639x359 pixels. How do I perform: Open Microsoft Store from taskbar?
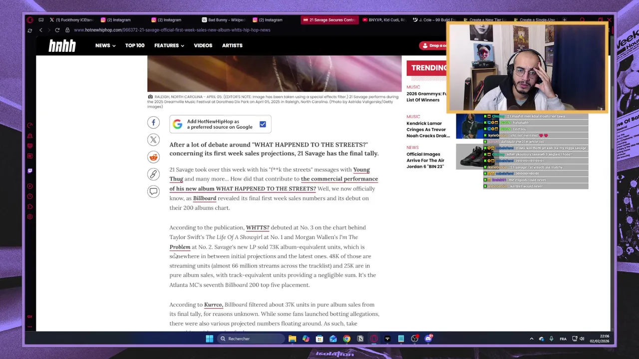click(x=319, y=339)
